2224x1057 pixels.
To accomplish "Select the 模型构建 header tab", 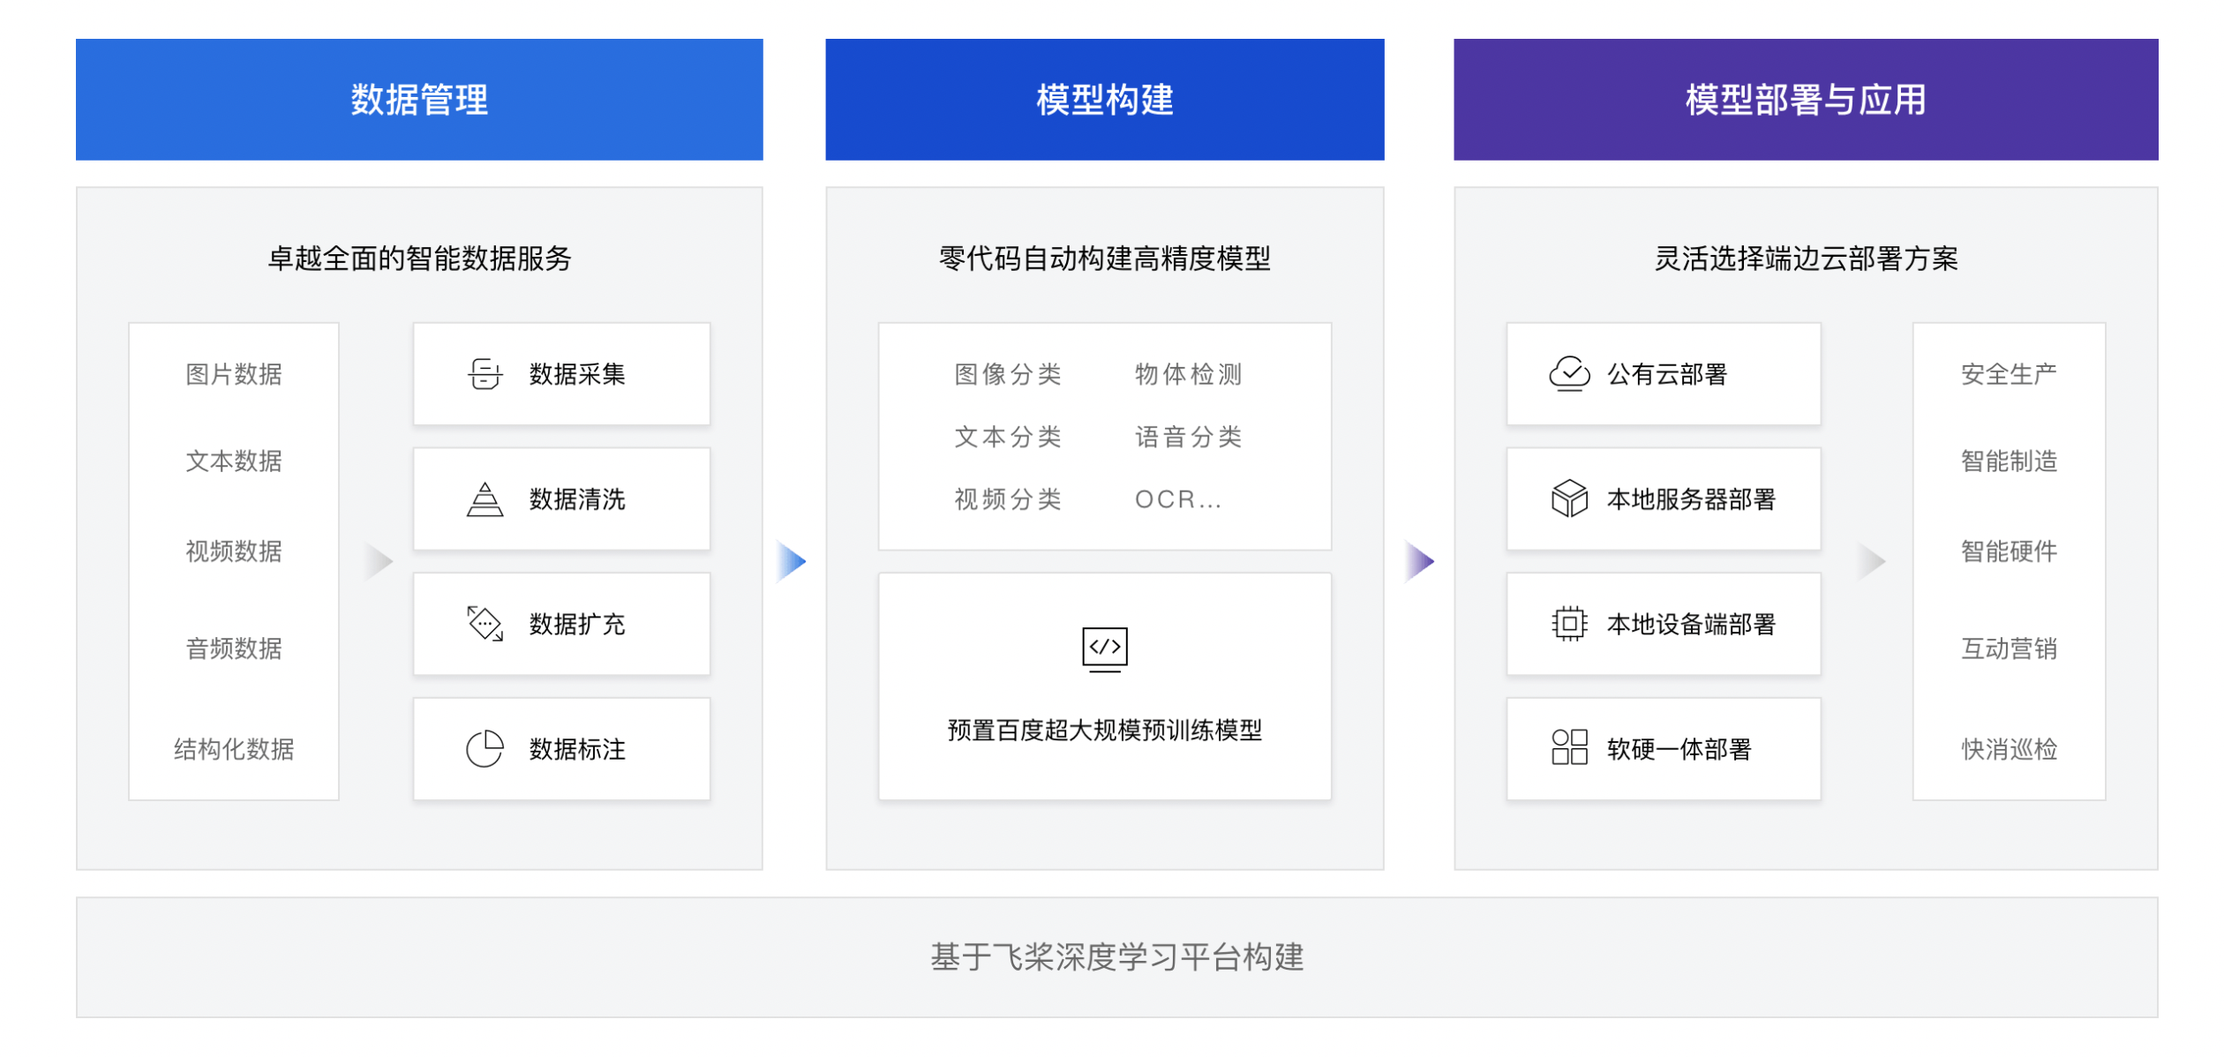I will pyautogui.click(x=1104, y=100).
